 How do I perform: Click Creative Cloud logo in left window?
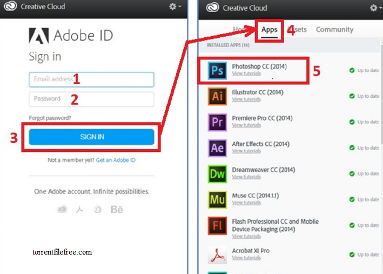click(10, 6)
